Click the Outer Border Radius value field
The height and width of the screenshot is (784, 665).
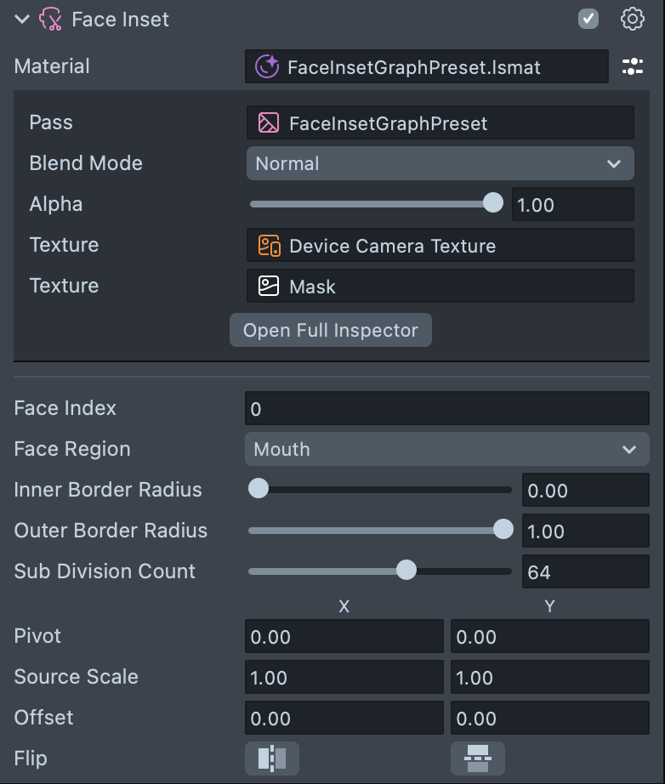585,531
